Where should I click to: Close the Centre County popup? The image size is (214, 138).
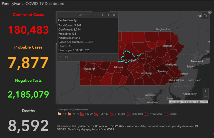(x=114, y=15)
